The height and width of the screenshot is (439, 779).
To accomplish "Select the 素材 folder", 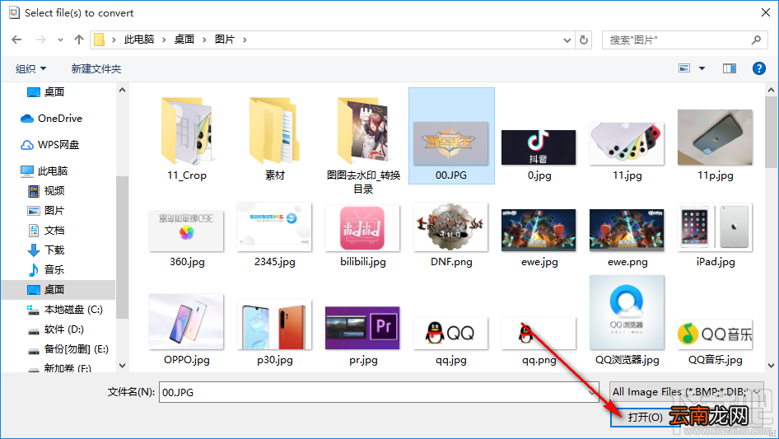I will (275, 138).
